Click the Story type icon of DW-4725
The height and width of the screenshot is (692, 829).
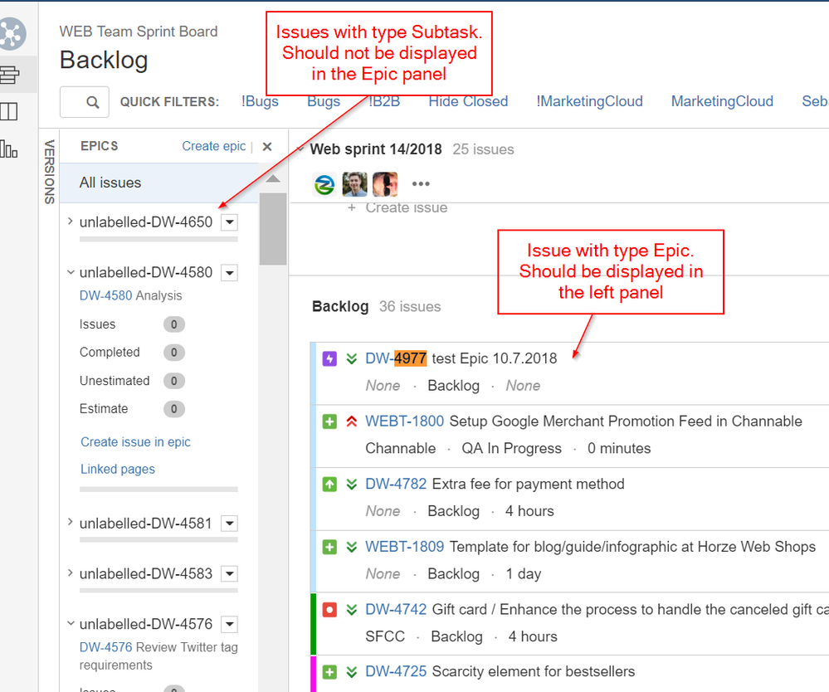[x=329, y=672]
